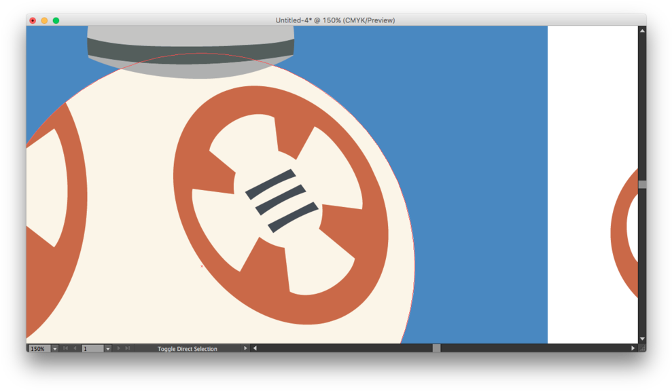Click the previous artboard arrow icon
Image resolution: width=672 pixels, height=391 pixels.
pyautogui.click(x=75, y=348)
